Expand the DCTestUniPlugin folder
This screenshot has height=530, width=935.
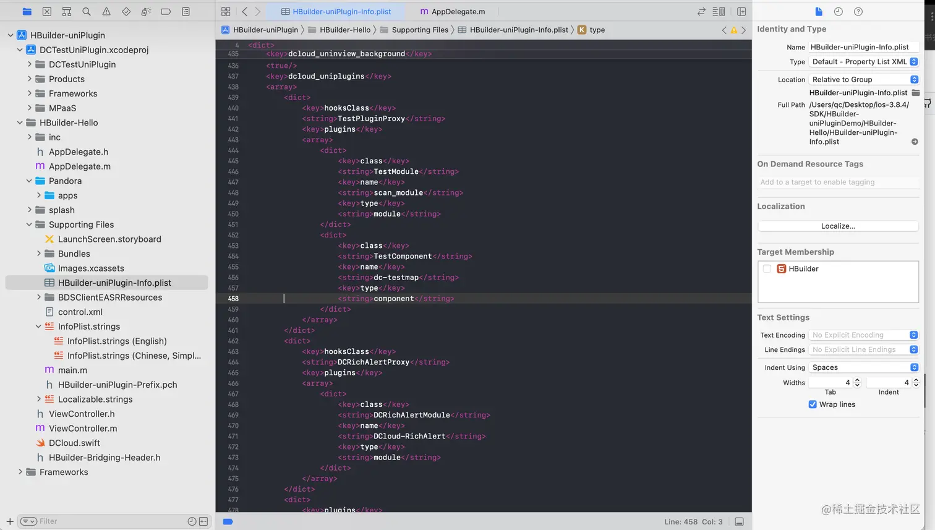pos(29,64)
